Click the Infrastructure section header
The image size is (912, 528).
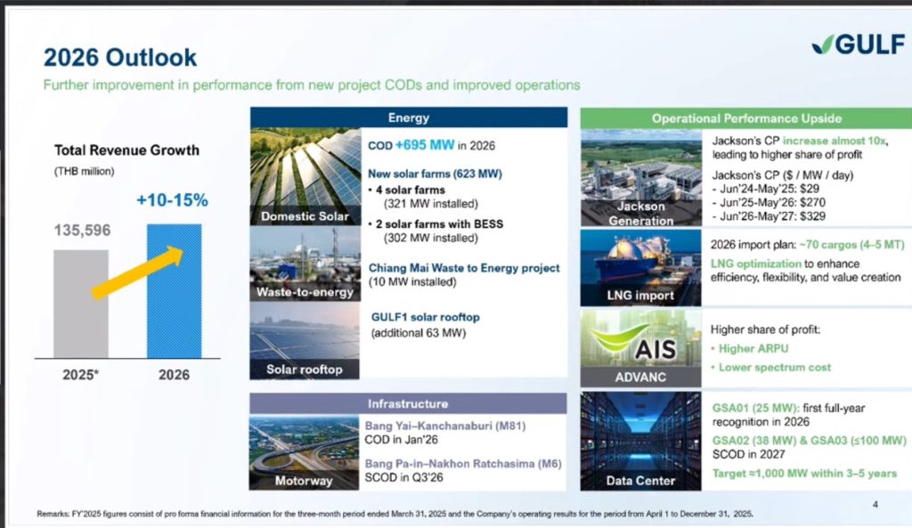click(408, 403)
